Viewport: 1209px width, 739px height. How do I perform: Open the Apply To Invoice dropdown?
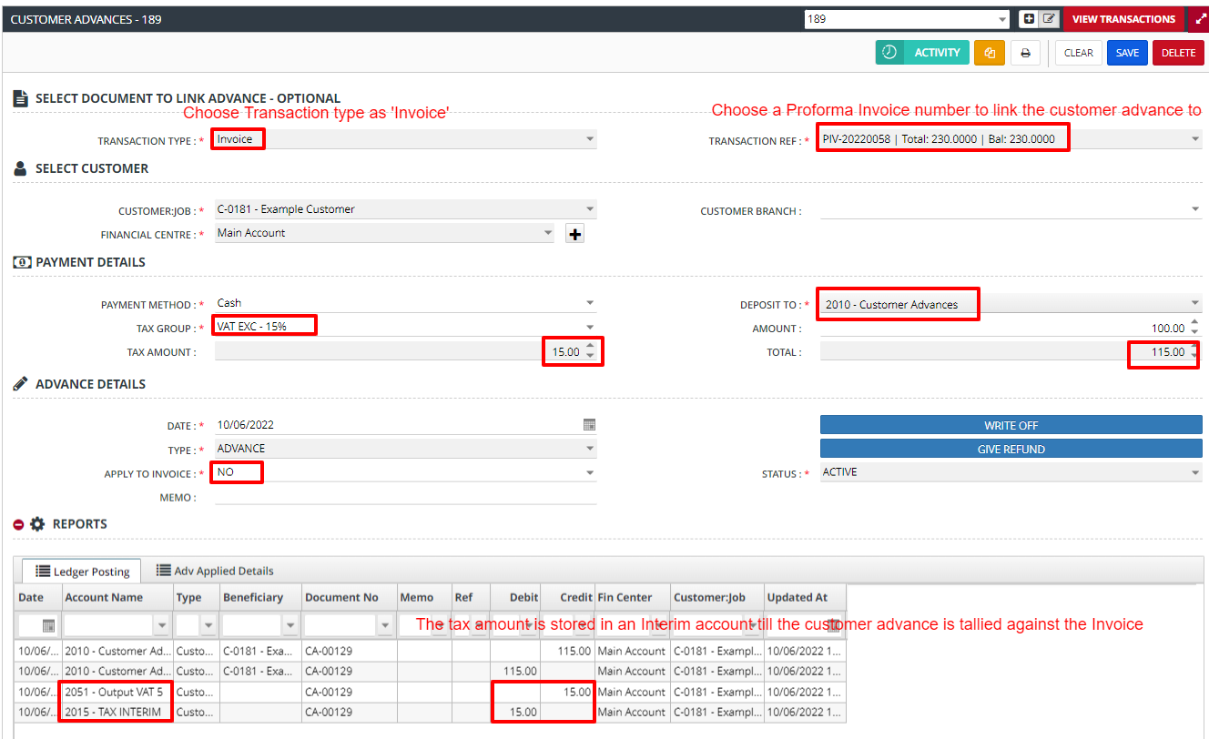click(590, 472)
